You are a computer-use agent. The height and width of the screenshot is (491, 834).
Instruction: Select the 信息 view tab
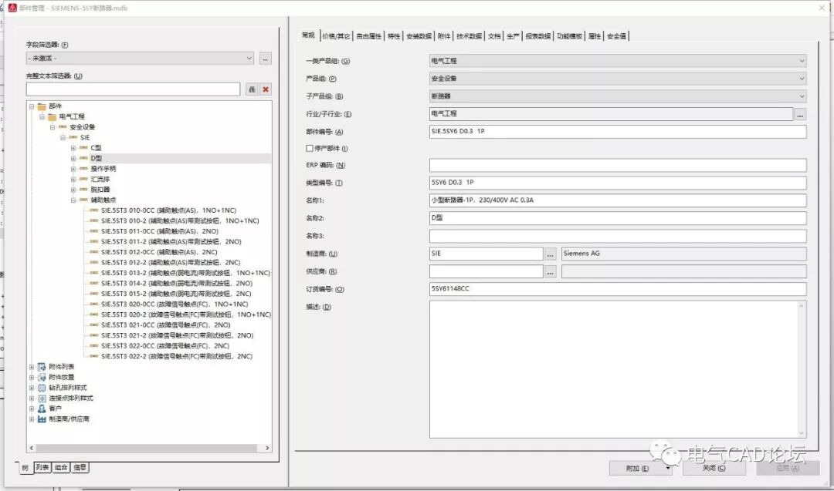[80, 468]
